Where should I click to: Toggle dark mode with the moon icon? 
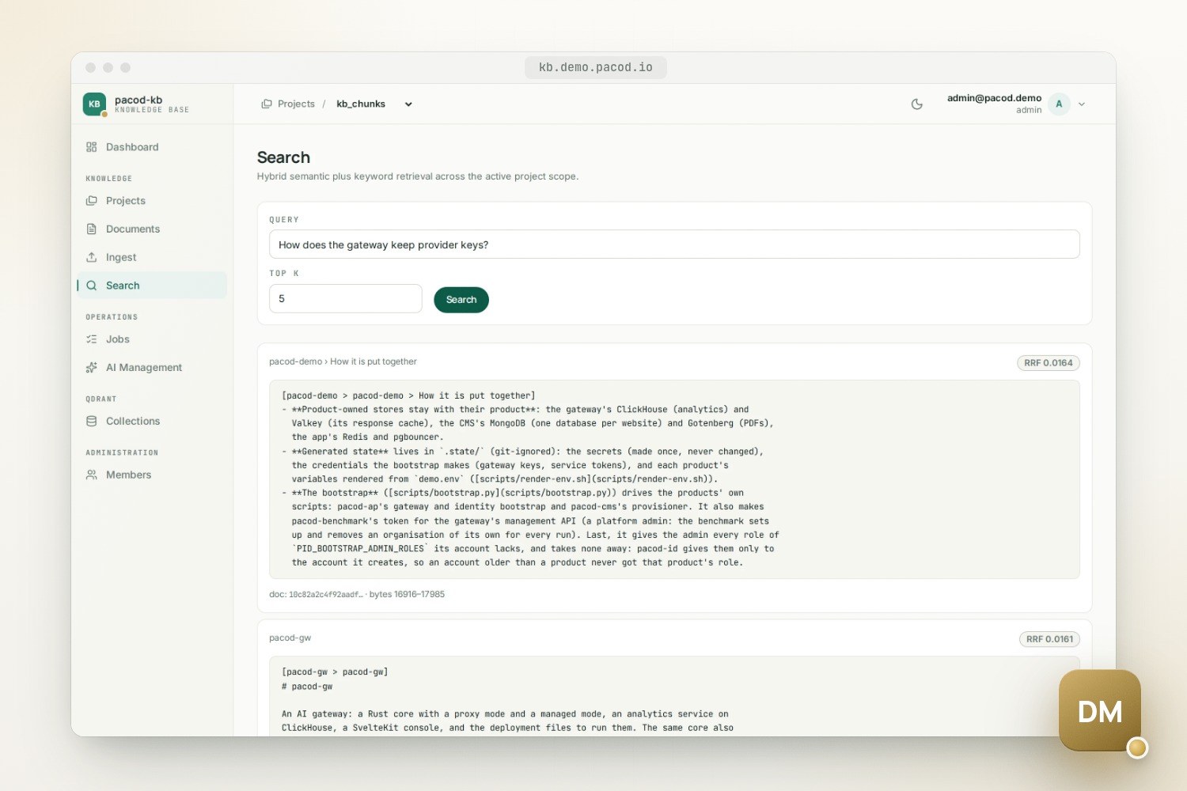[917, 104]
